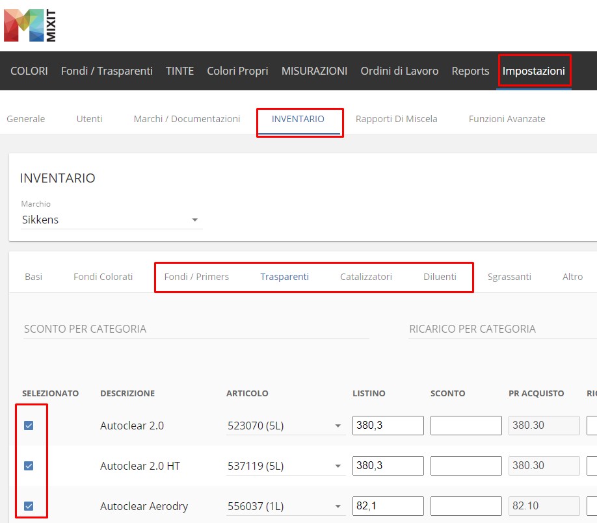Viewport: 597px width, 523px height.
Task: Open Colori Propri menu
Action: tap(237, 71)
